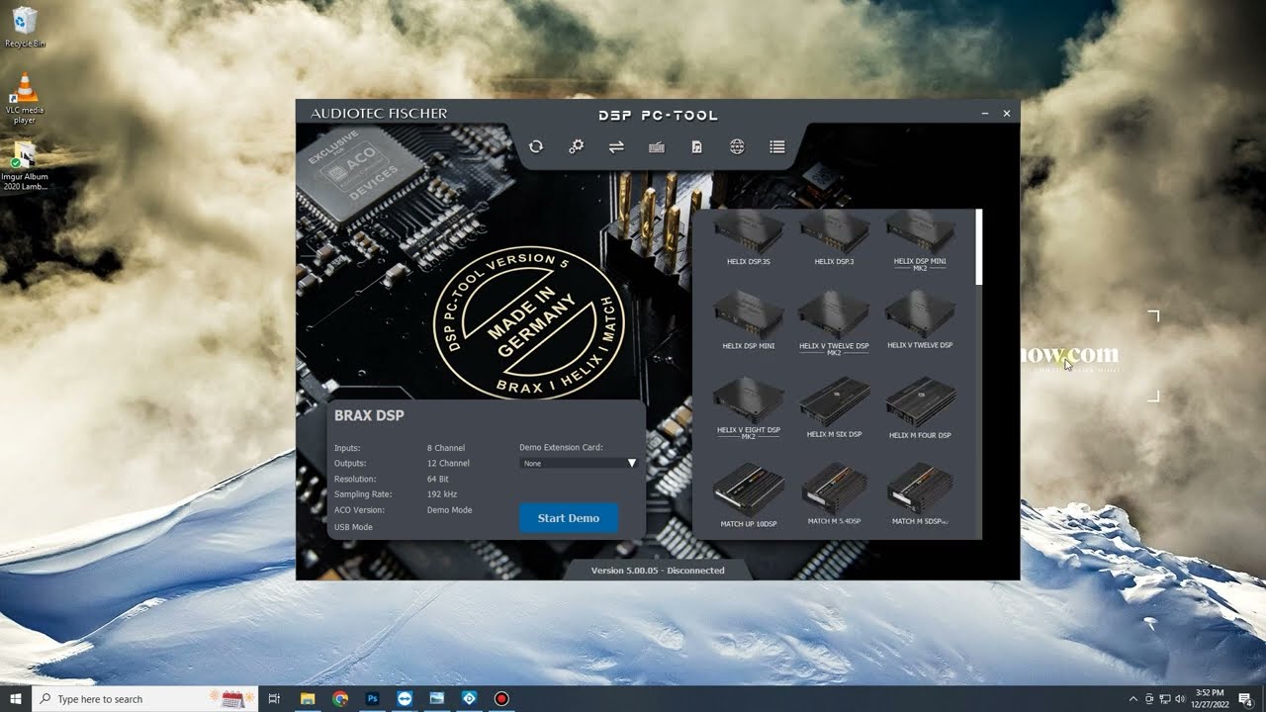The width and height of the screenshot is (1266, 712).
Task: Open the Recycle Bin desktop icon
Action: click(x=25, y=27)
